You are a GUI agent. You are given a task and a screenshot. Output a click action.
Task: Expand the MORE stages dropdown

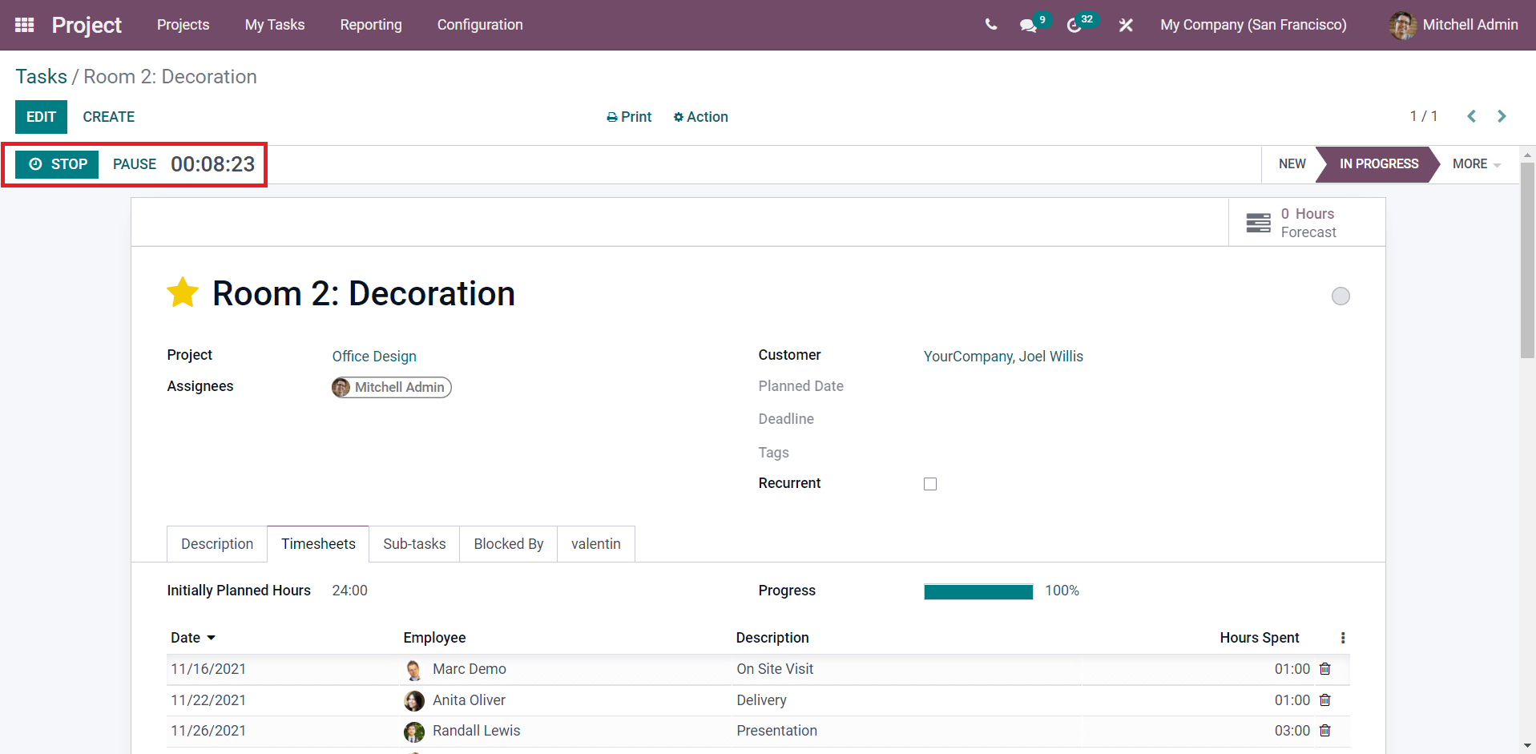tap(1476, 163)
